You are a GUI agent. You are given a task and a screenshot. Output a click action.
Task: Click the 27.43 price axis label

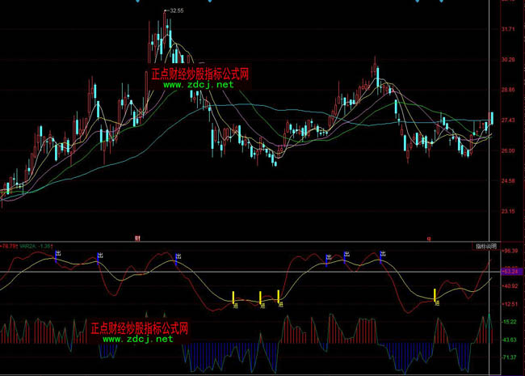pyautogui.click(x=509, y=120)
